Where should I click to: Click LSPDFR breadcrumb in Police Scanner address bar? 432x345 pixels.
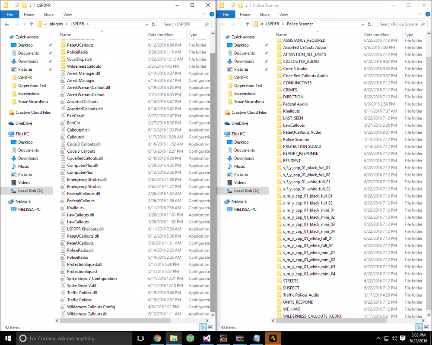click(x=272, y=24)
